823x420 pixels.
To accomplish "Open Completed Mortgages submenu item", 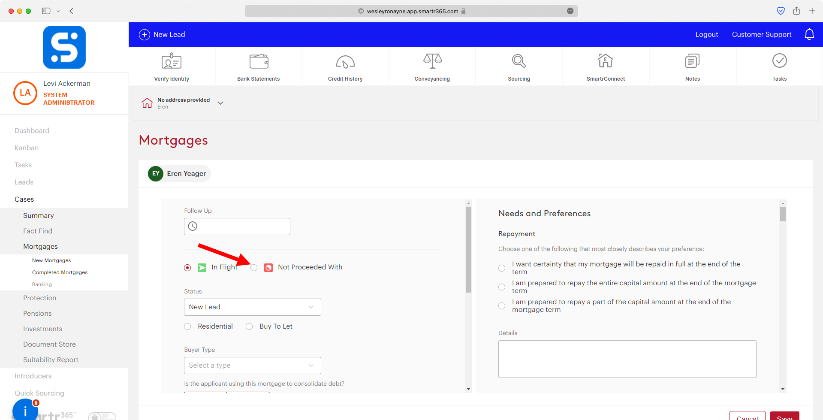I will tap(60, 272).
